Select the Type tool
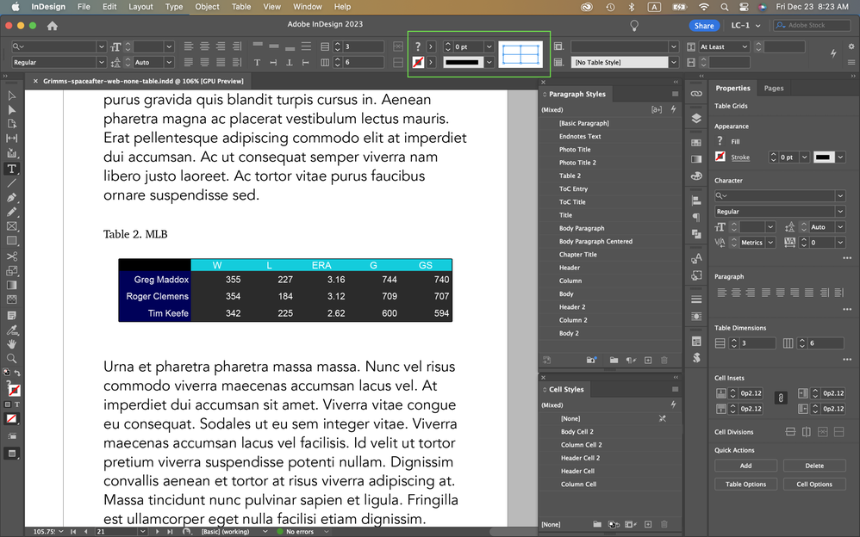Screen dimensions: 860x537 click(11, 169)
